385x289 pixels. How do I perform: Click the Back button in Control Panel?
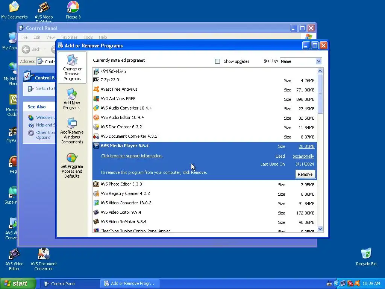[x=31, y=49]
